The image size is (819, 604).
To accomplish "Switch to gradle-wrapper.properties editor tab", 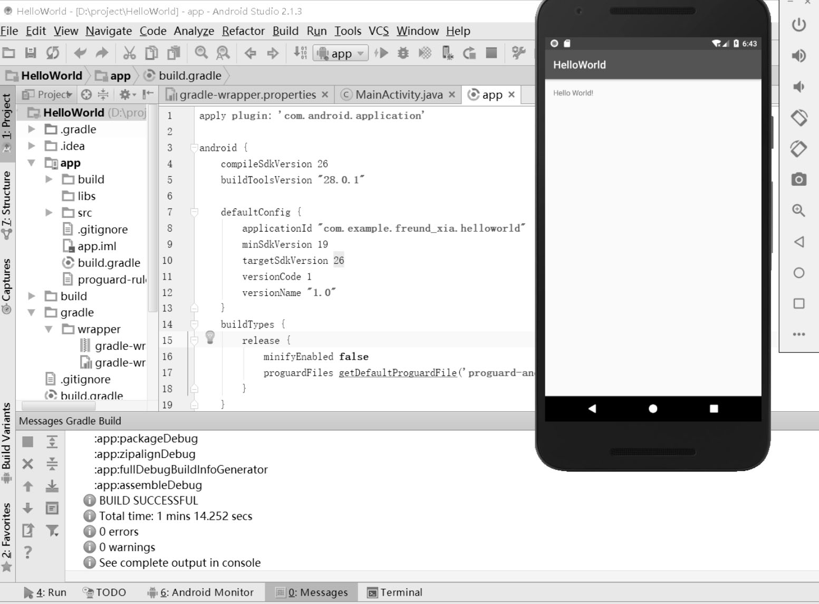I will click(x=247, y=94).
